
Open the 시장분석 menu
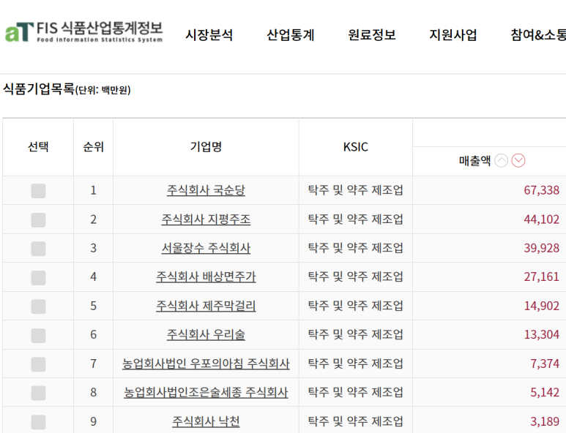point(209,35)
